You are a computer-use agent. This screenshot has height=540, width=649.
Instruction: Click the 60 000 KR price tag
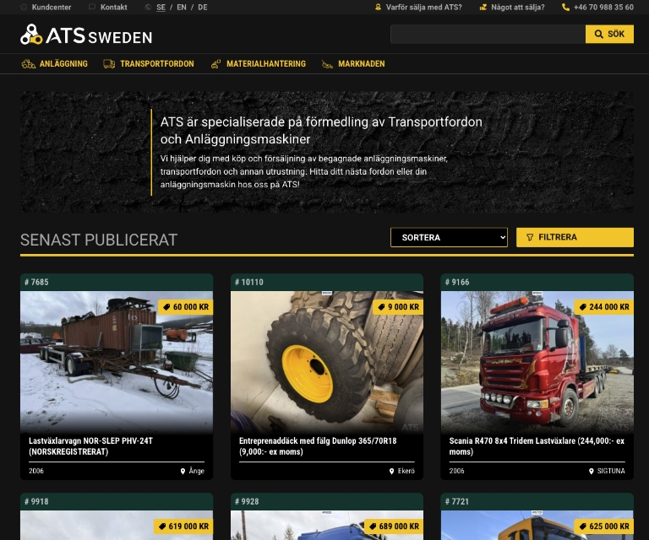pos(185,307)
